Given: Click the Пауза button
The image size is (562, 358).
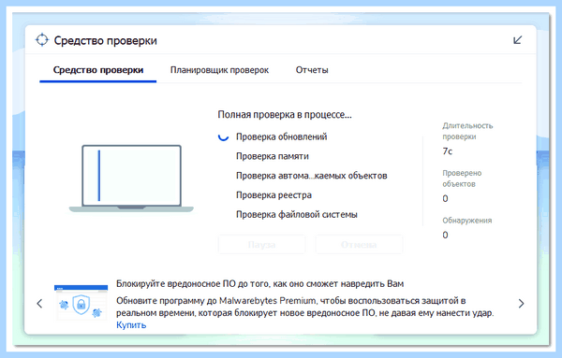Looking at the screenshot, I should 261,245.
